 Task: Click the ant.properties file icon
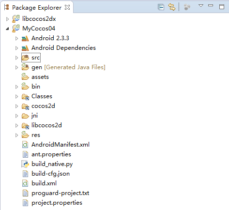point(25,154)
